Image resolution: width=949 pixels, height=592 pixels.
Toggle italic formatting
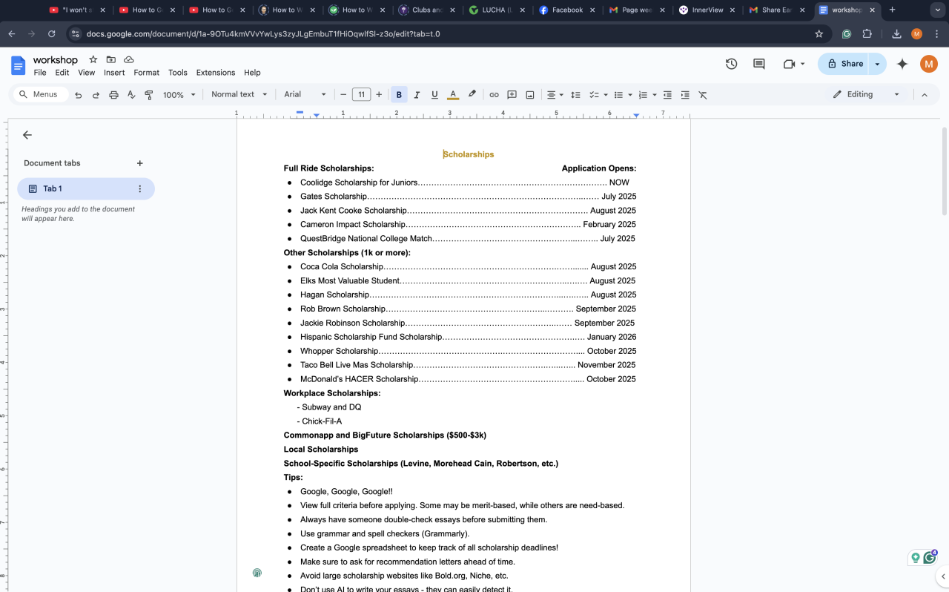tap(417, 95)
